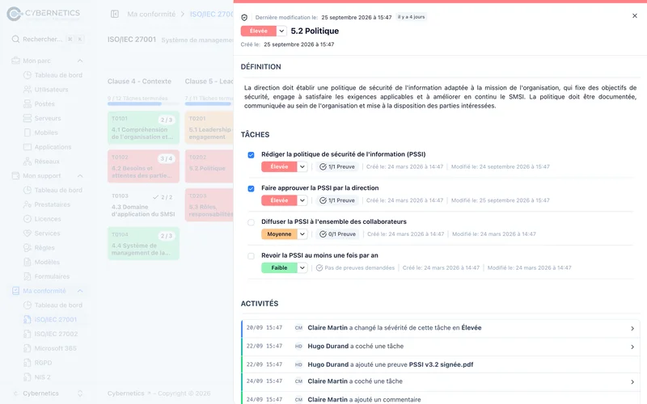Click the sidebar collapse panel icon
Screen dimensions: 647x404
click(115, 14)
